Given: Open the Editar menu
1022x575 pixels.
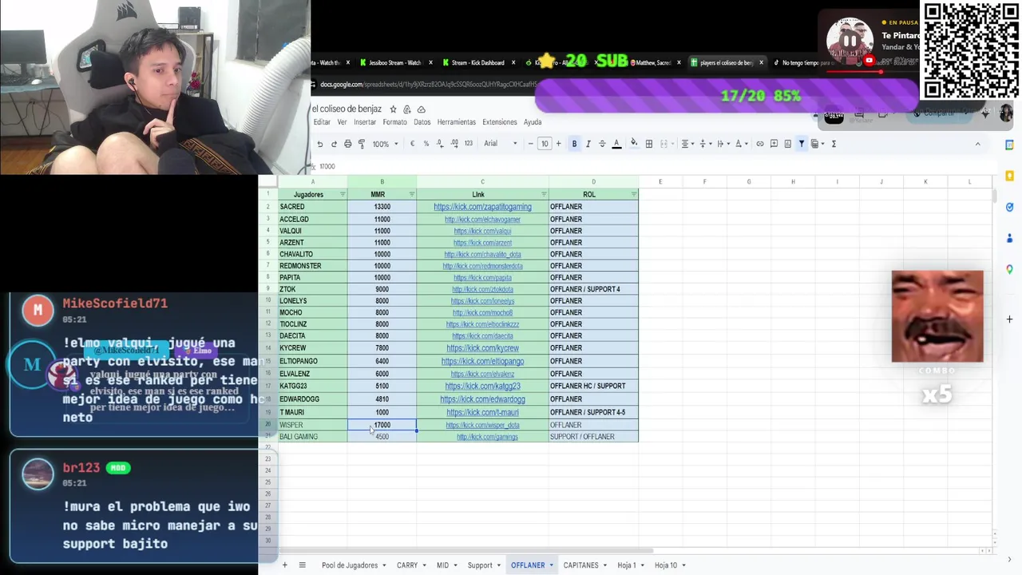Looking at the screenshot, I should click(x=322, y=122).
